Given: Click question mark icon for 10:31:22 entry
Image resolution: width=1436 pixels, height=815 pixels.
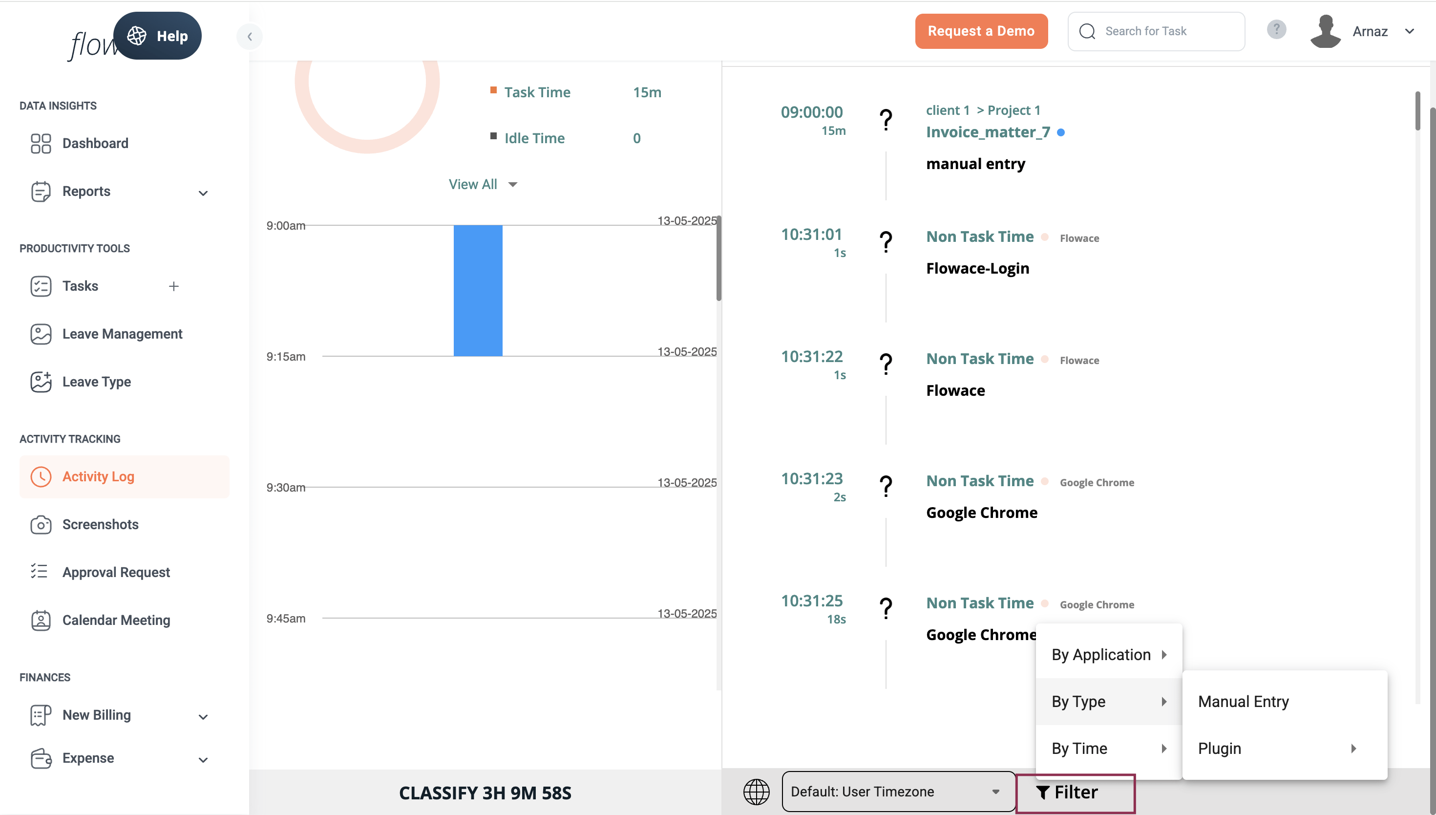Looking at the screenshot, I should click(886, 364).
